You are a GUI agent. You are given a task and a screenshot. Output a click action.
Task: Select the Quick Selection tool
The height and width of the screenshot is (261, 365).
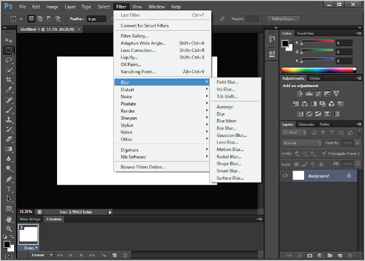[9, 70]
